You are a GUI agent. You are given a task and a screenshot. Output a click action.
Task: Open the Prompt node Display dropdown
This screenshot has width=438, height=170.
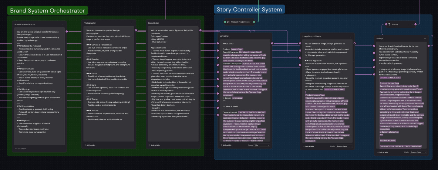coord(418,152)
